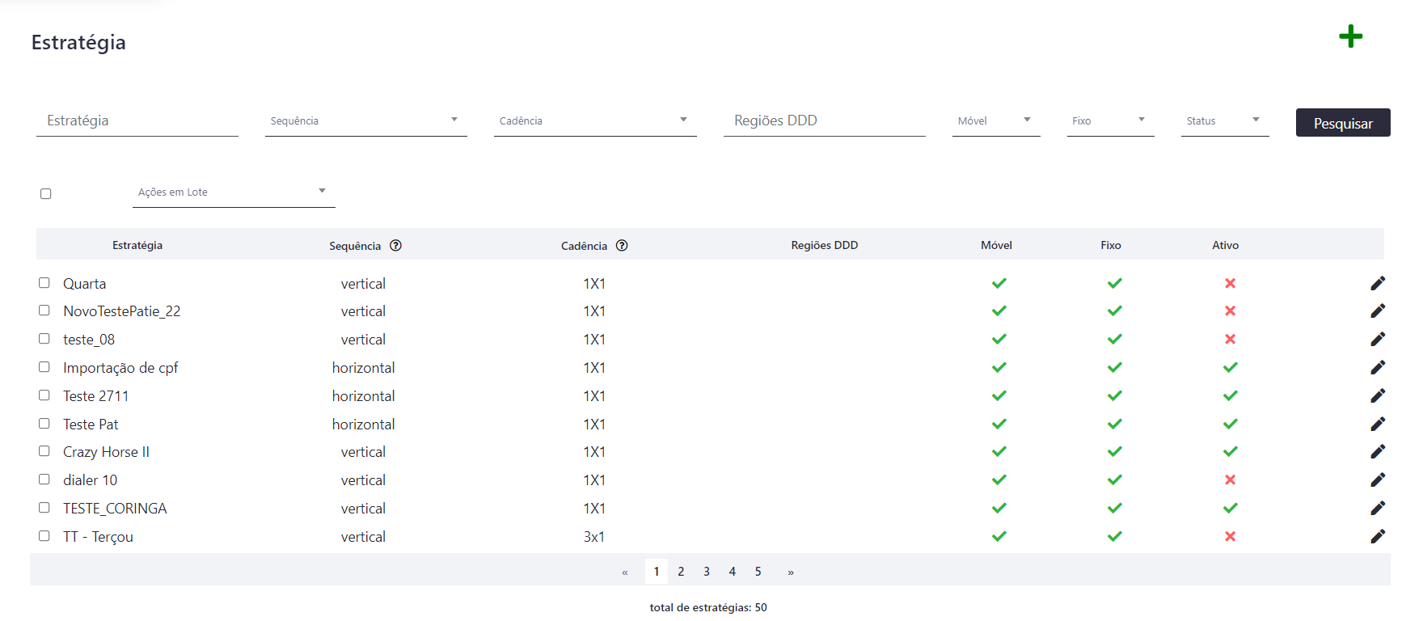Go to page 3 of strategies
This screenshot has height=621, width=1423.
(707, 572)
